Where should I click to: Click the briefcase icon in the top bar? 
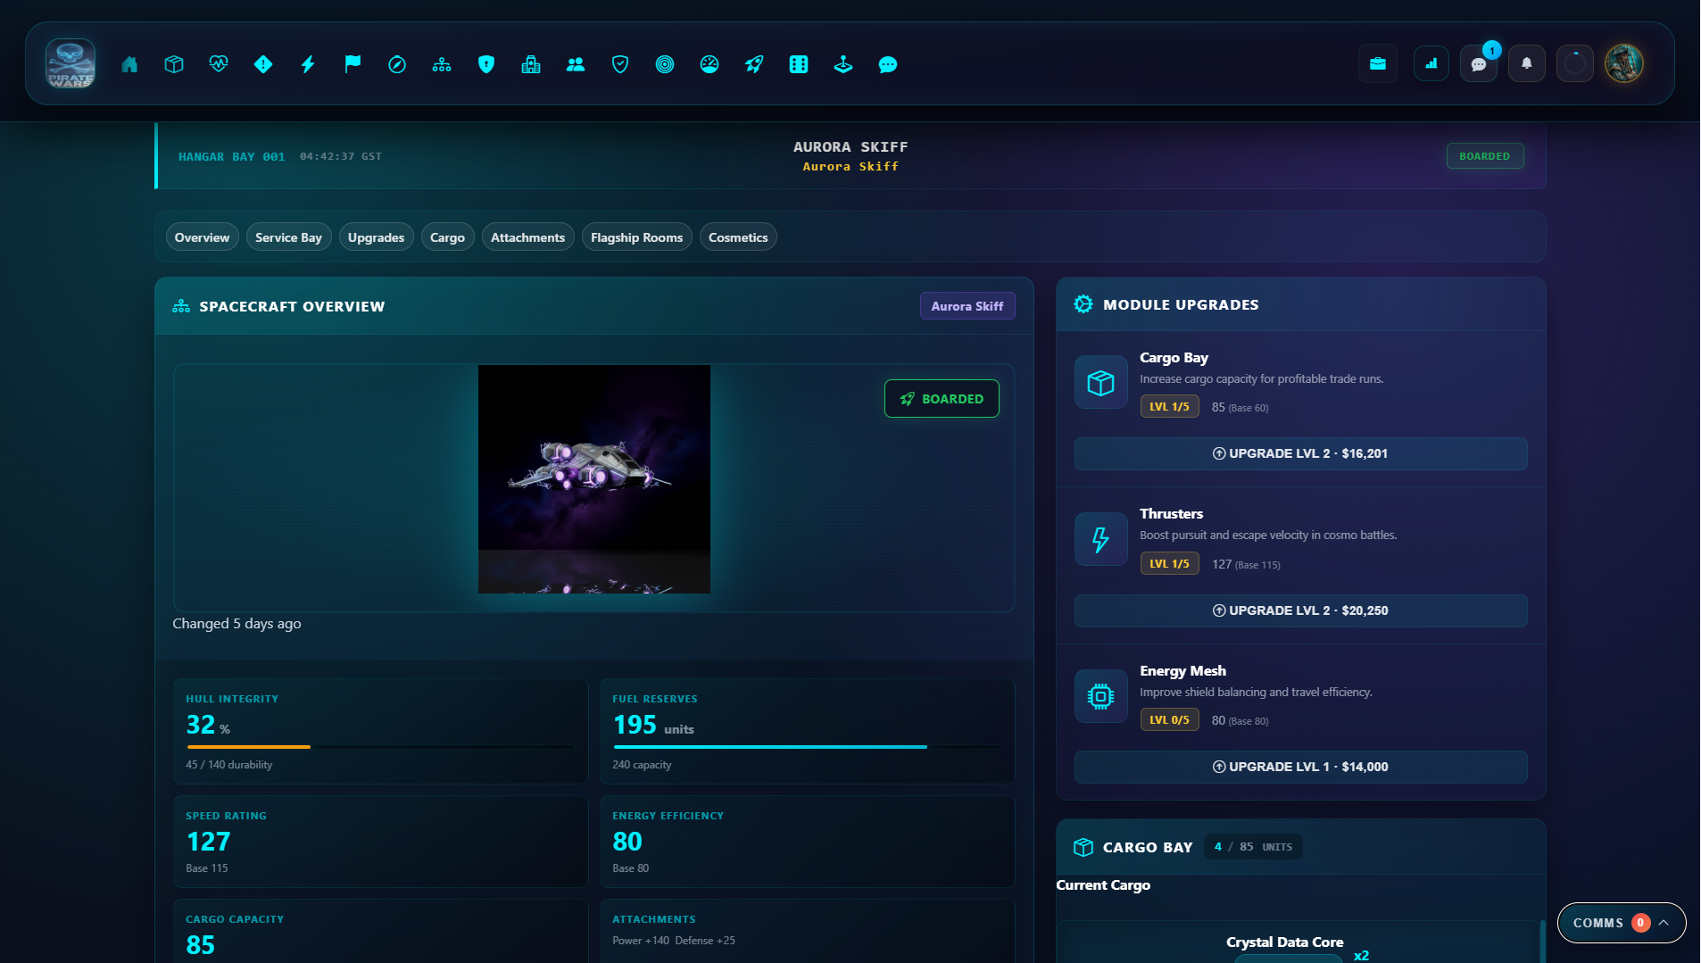[1377, 63]
